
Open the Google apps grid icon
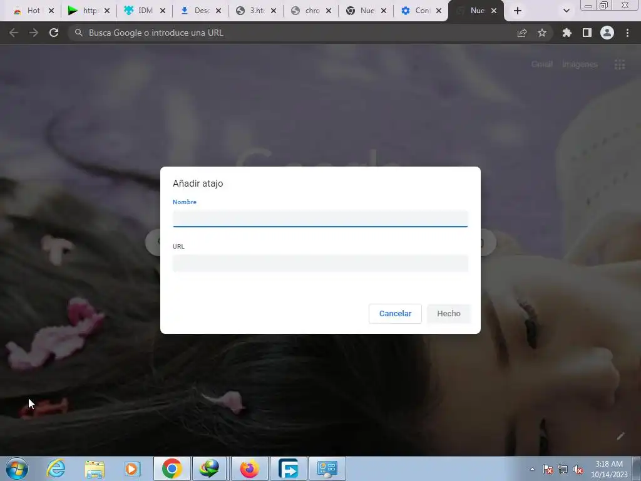click(x=619, y=65)
